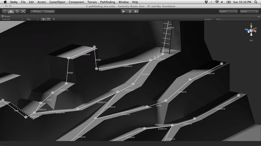Step one frame forward

136,11
